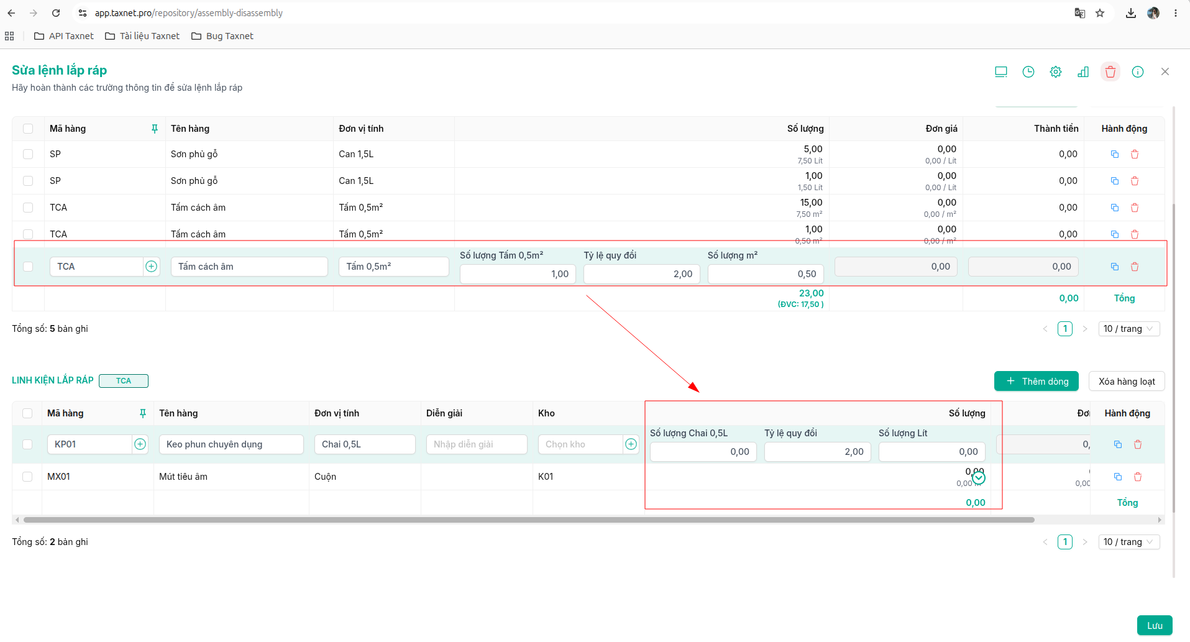The image size is (1190, 642).
Task: Click the bar chart statistics icon
Action: tap(1082, 72)
